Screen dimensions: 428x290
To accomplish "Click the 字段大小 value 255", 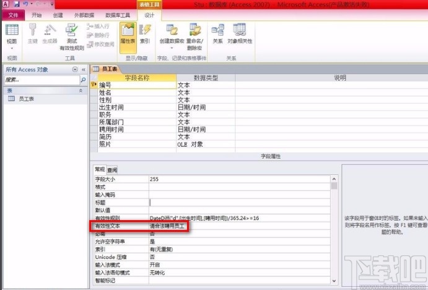I will pos(239,179).
